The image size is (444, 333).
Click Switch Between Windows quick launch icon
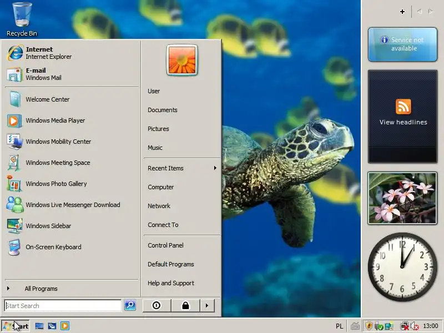[52, 326]
